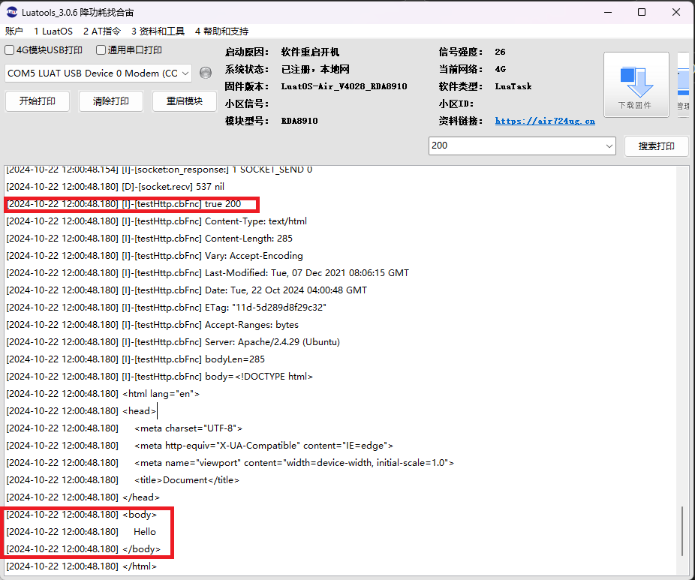Open the 3 资料和工具 menu
695x580 pixels.
[x=158, y=32]
